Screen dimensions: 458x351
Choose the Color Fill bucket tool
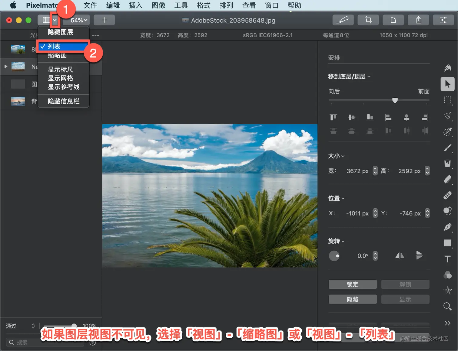coord(447,163)
